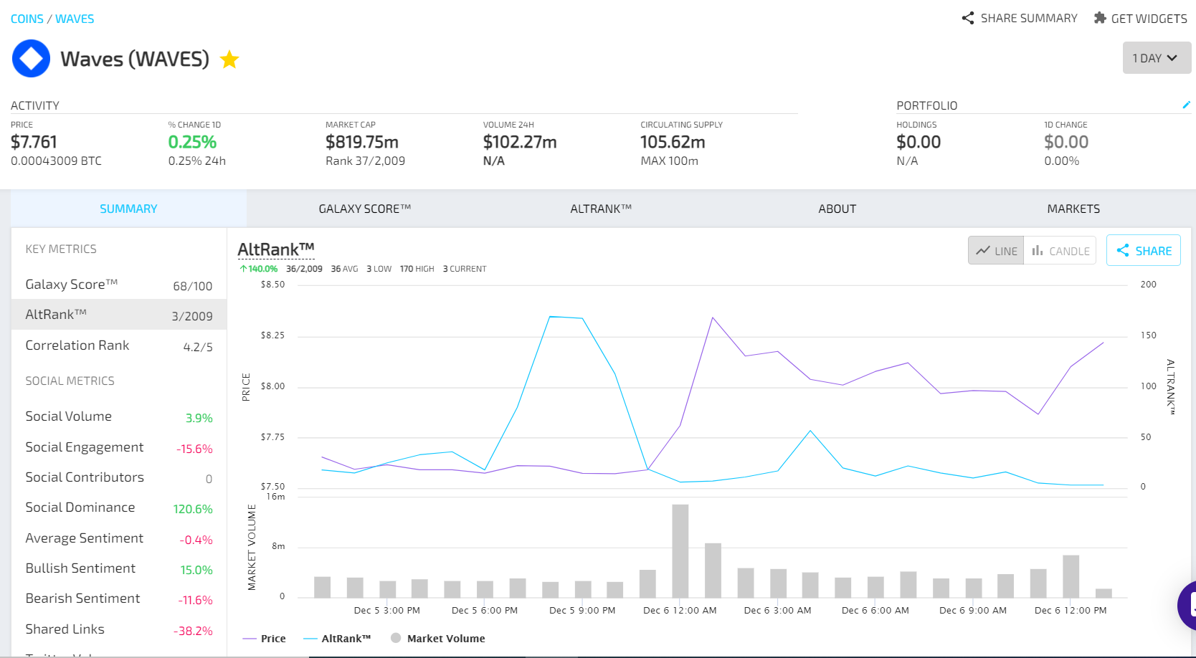This screenshot has width=1196, height=658.
Task: Edit portfolio with the pencil icon
Action: 1186,105
